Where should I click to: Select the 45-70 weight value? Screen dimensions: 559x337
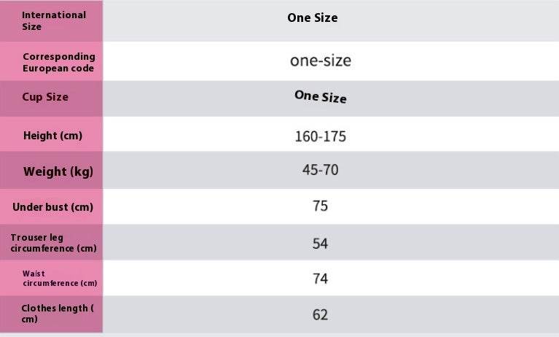tap(320, 170)
